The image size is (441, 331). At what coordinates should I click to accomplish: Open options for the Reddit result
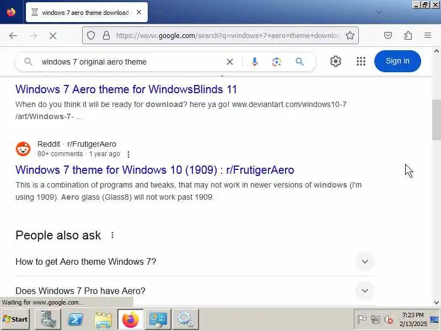pyautogui.click(x=128, y=154)
